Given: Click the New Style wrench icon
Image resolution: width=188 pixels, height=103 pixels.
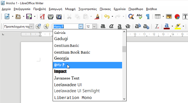Looking at the screenshot, I should click(x=46, y=26).
